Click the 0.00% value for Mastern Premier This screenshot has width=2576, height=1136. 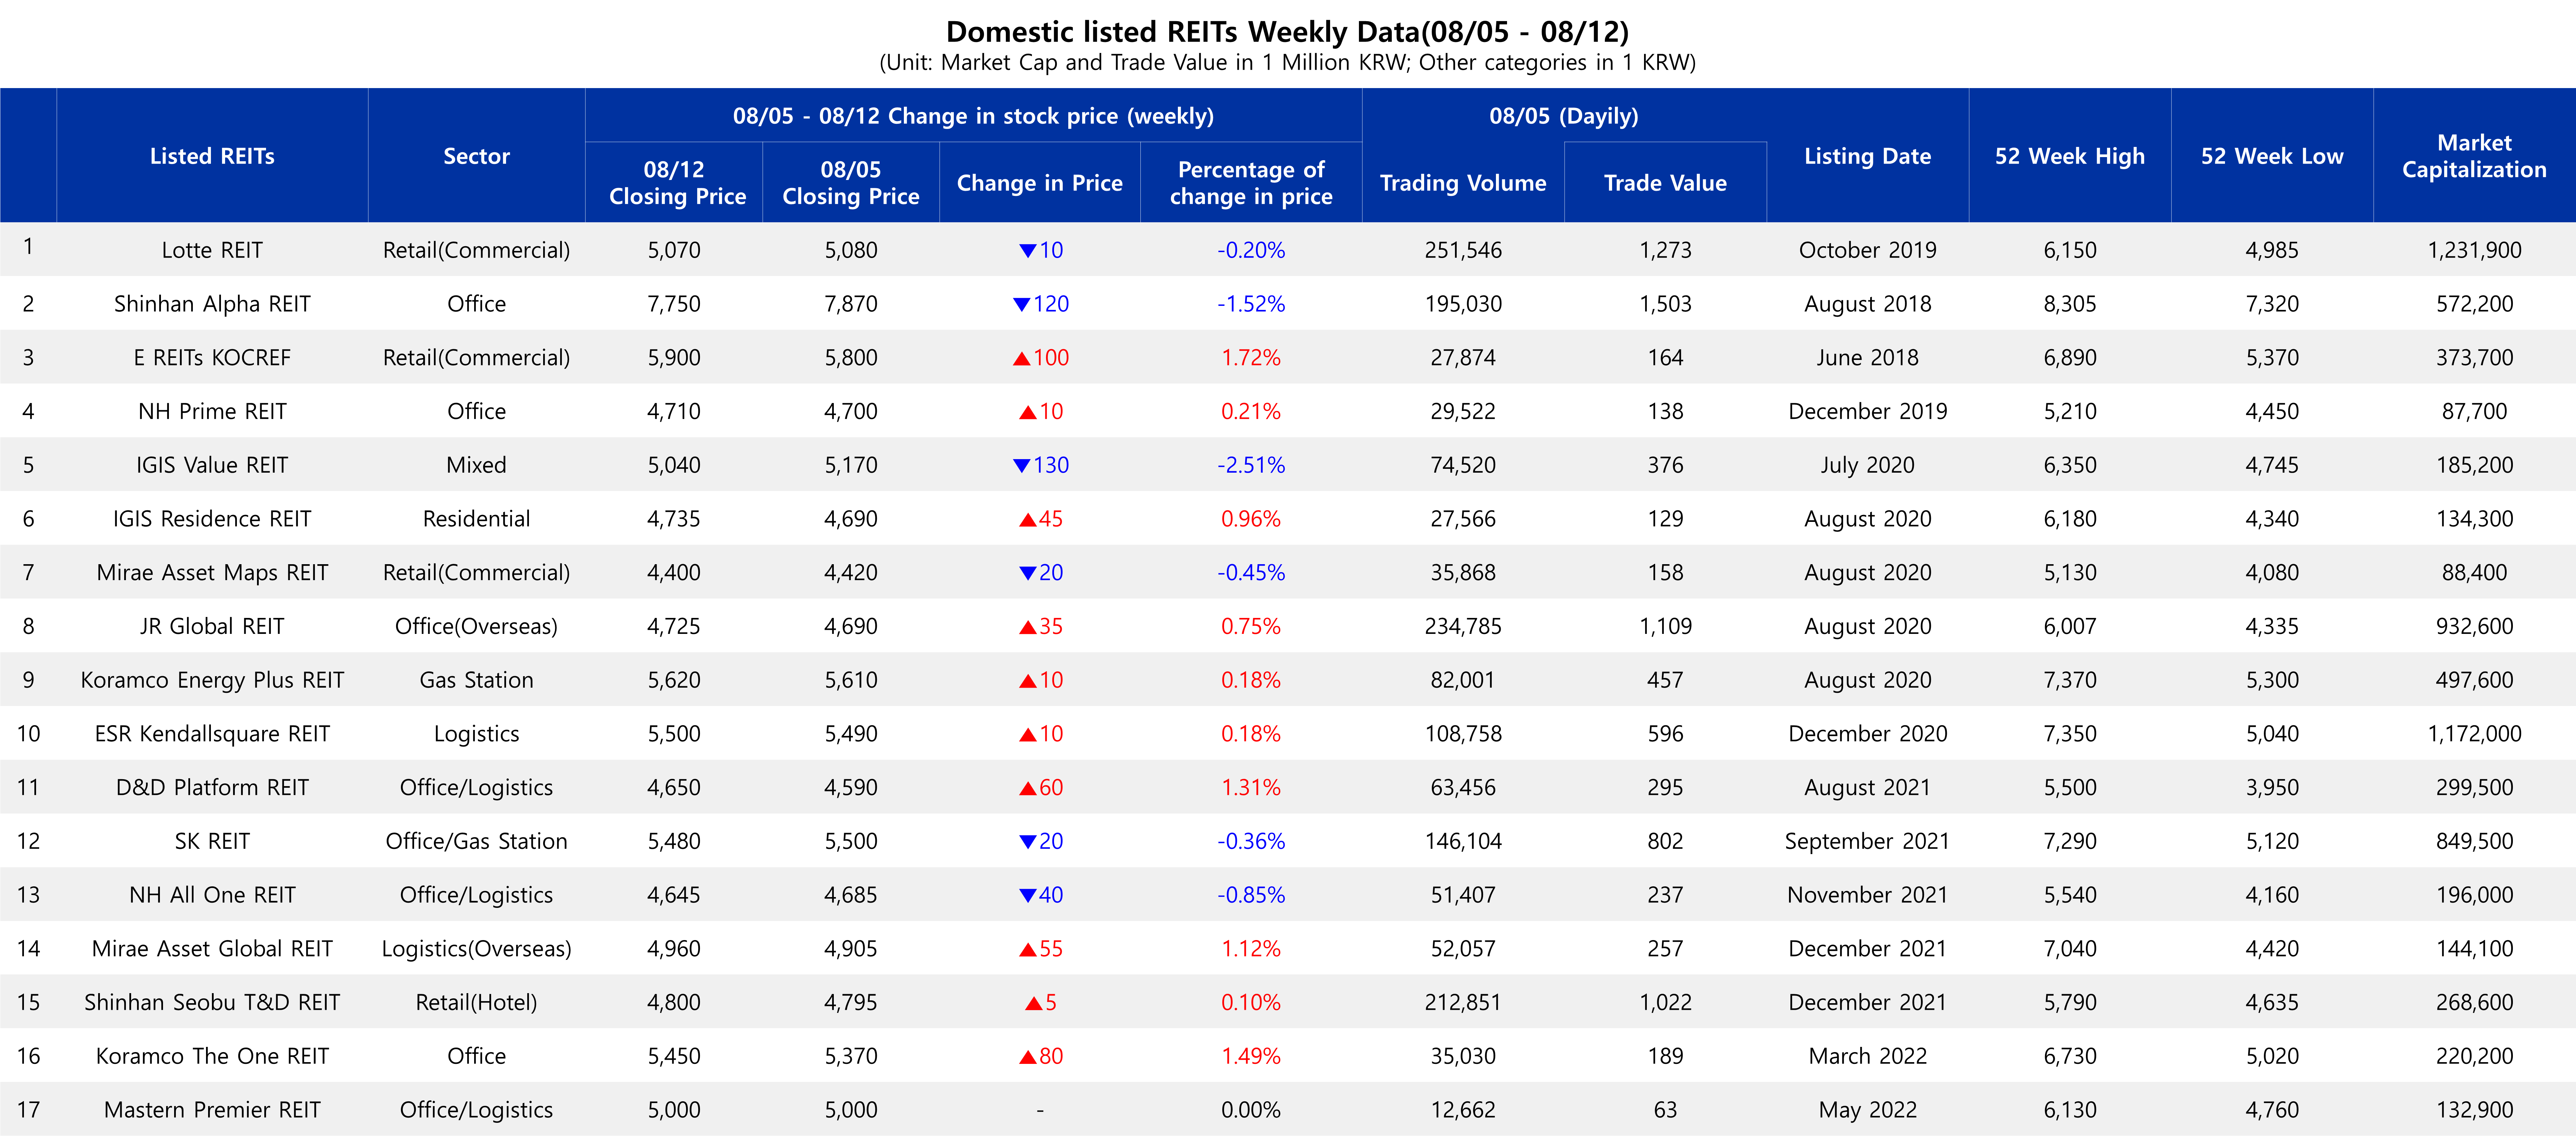pyautogui.click(x=1251, y=1110)
